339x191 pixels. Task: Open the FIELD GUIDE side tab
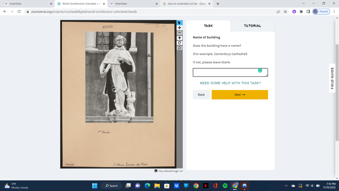pyautogui.click(x=332, y=78)
